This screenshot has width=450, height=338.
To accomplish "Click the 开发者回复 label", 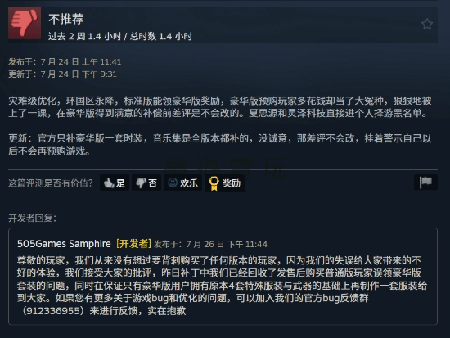I will point(33,219).
